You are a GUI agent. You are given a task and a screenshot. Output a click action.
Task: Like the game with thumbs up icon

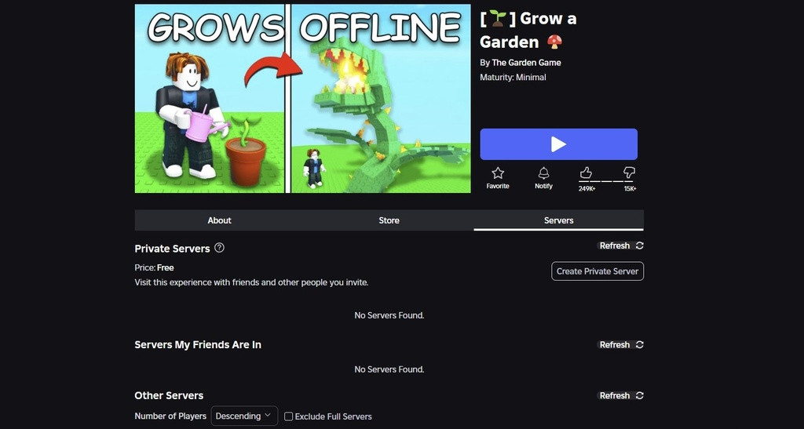point(586,173)
